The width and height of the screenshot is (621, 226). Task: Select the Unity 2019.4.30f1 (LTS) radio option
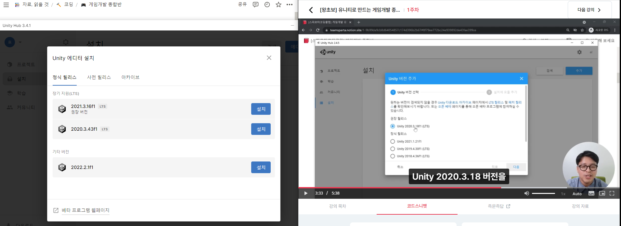click(x=393, y=149)
